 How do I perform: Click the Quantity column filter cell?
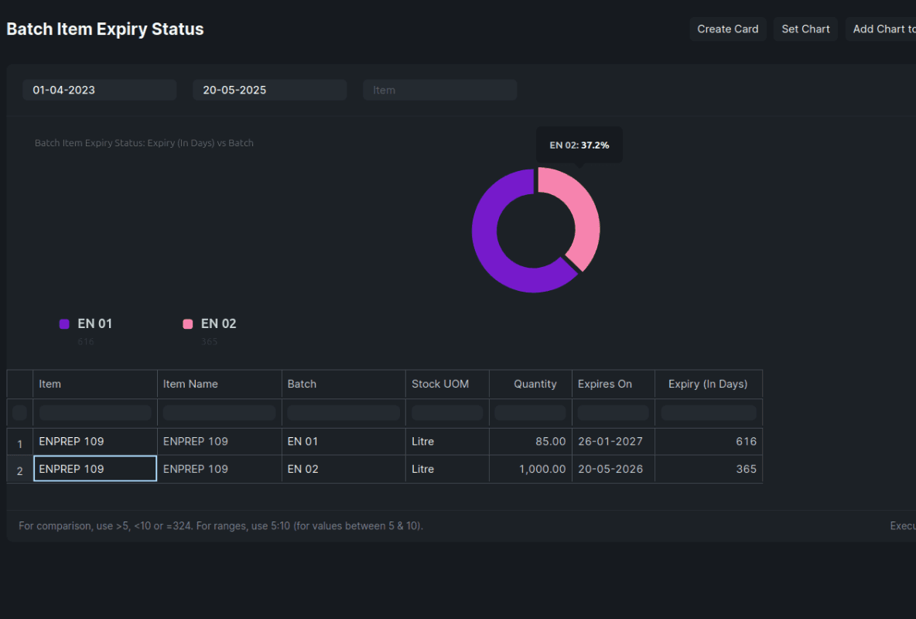point(530,412)
